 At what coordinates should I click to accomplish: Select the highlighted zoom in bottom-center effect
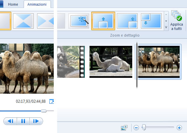click(103, 21)
